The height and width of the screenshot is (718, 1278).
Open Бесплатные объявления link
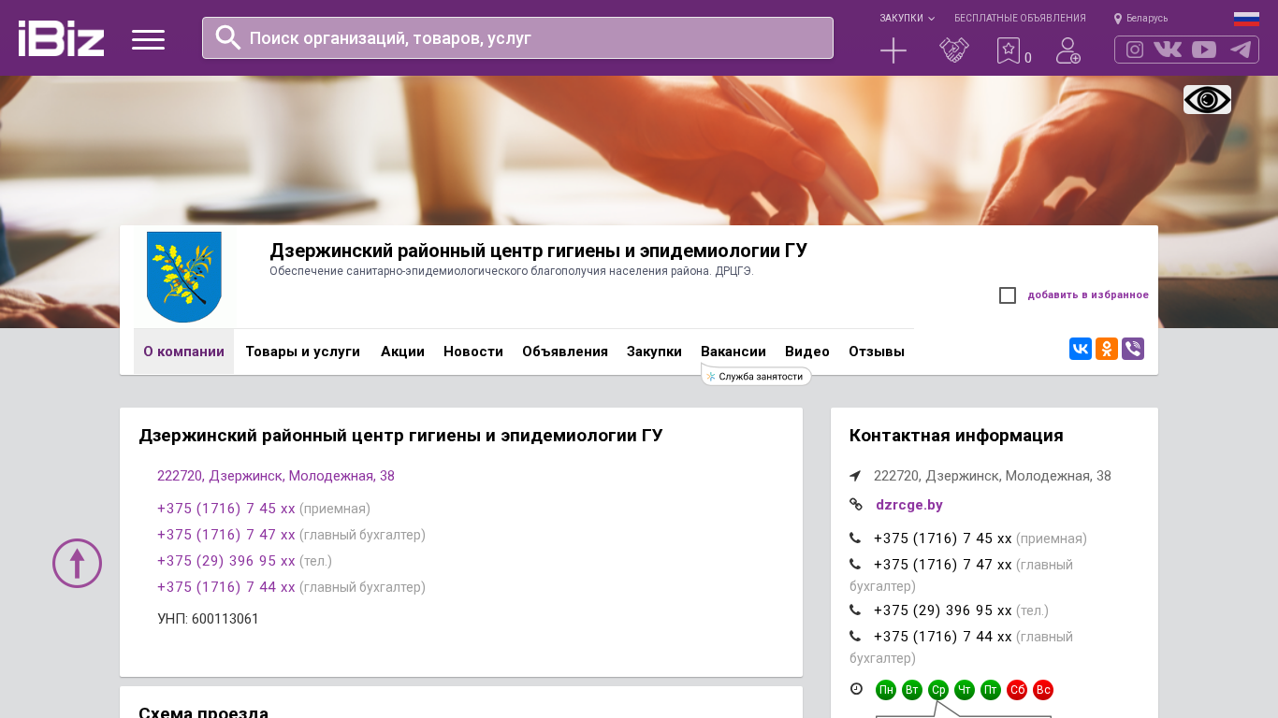tap(1020, 18)
